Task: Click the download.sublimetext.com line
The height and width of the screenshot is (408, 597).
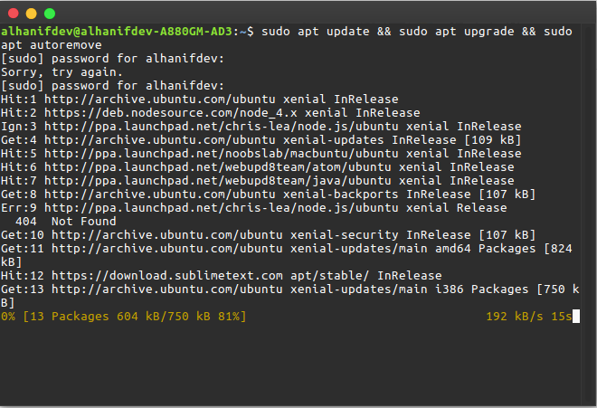Action: click(x=222, y=275)
